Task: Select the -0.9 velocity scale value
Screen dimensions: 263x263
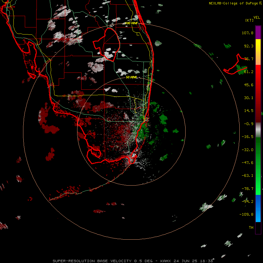Action: pyautogui.click(x=249, y=124)
